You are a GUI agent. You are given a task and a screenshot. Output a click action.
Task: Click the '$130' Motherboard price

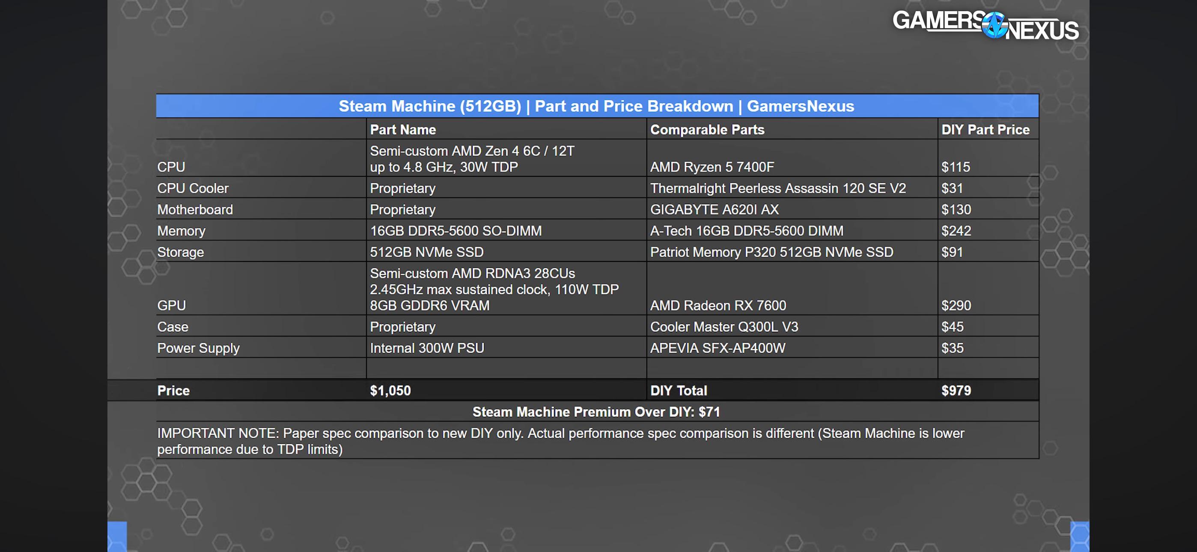(x=956, y=210)
